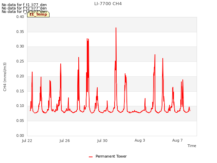Click the Jul 22 x-axis tick label

point(27,141)
